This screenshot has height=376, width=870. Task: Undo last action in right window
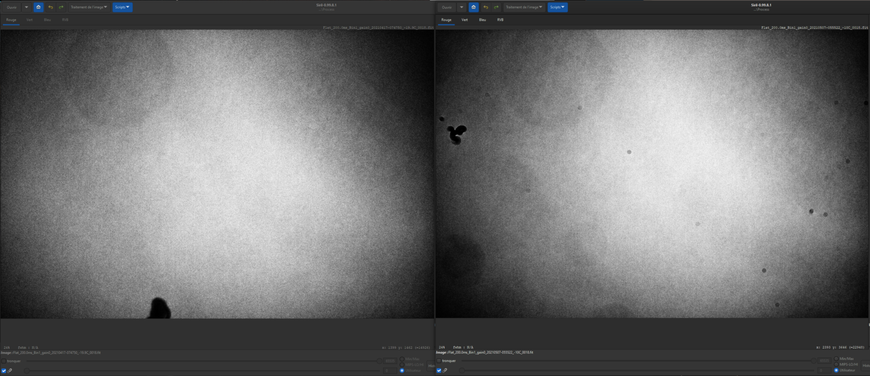click(x=485, y=8)
